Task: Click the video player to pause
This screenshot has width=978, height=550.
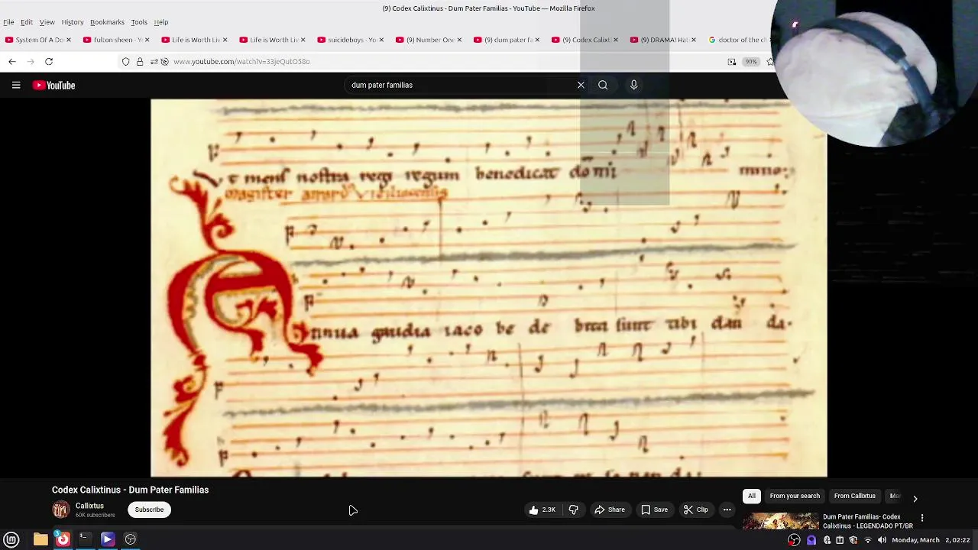Action: coord(489,288)
